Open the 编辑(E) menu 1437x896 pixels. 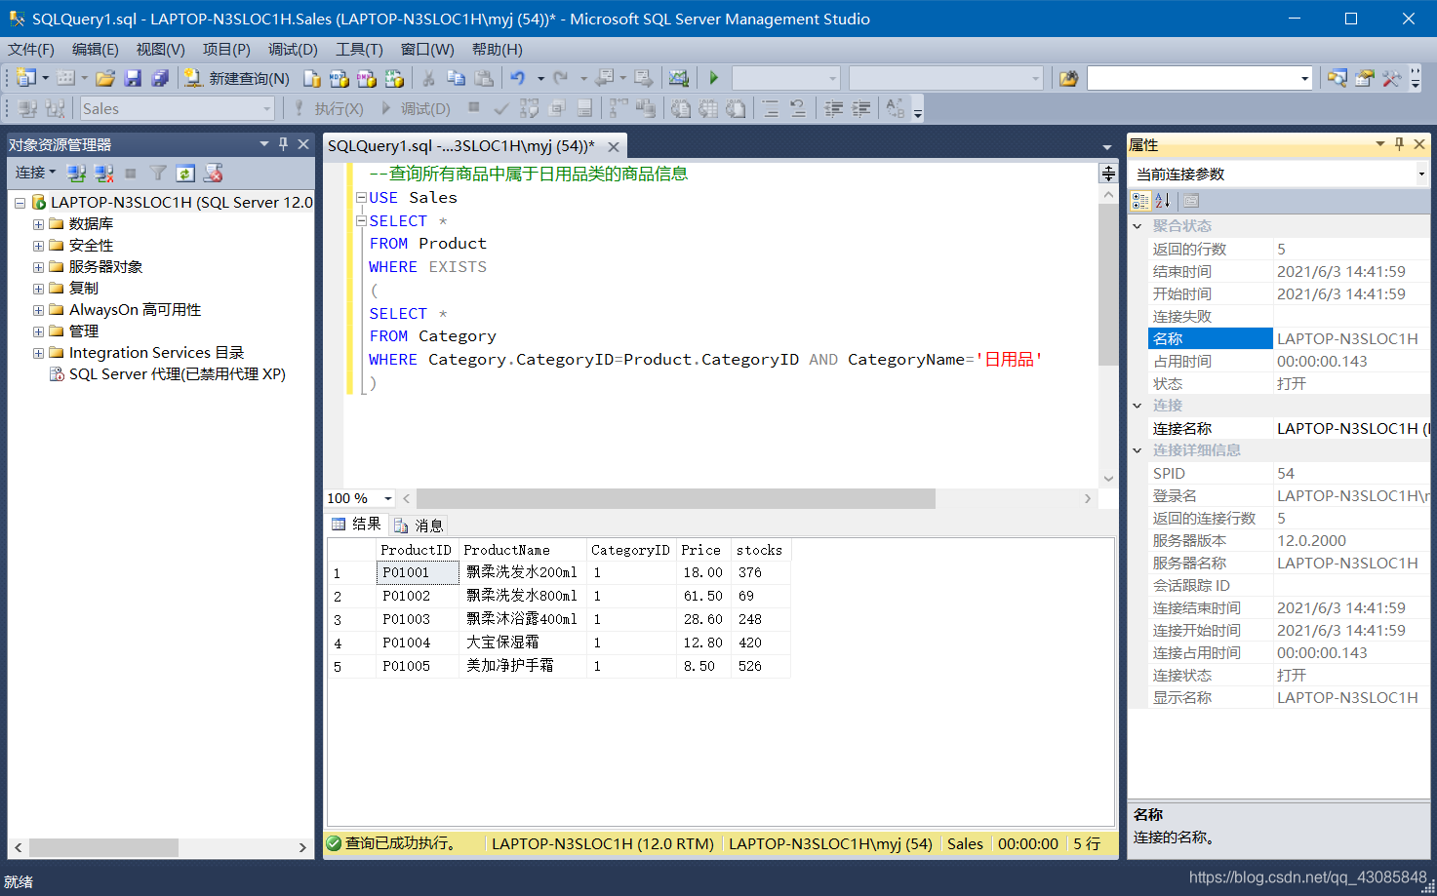(96, 49)
